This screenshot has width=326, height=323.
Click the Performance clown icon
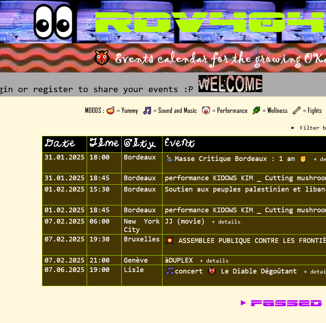[x=206, y=110]
